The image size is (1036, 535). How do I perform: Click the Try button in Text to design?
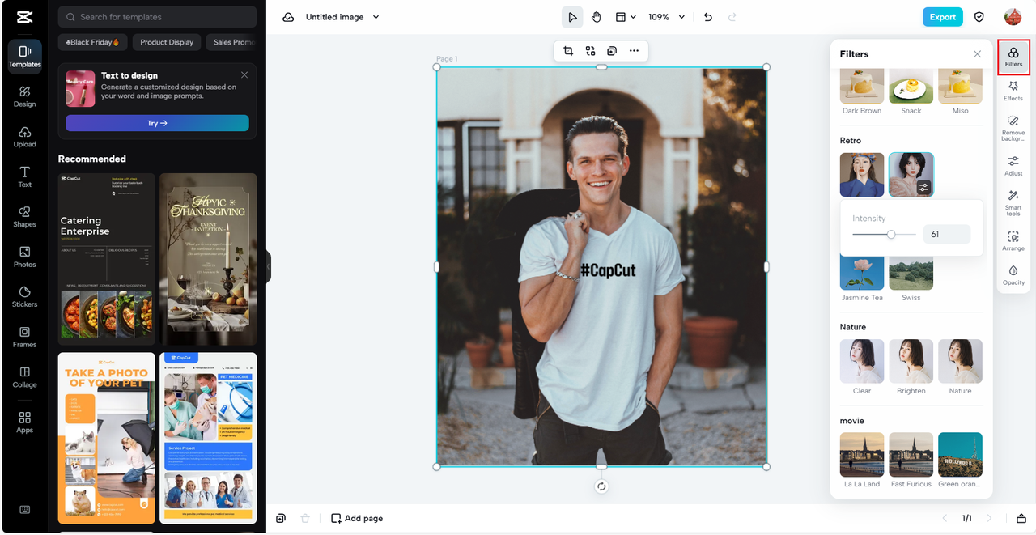[157, 123]
